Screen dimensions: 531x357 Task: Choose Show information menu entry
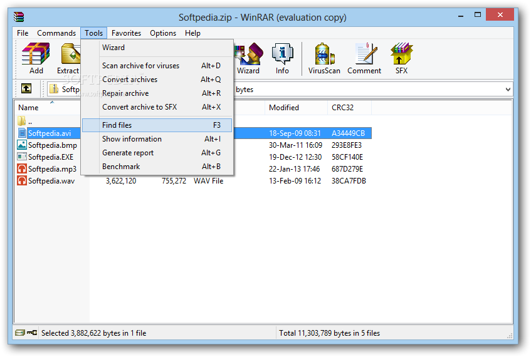click(157, 139)
